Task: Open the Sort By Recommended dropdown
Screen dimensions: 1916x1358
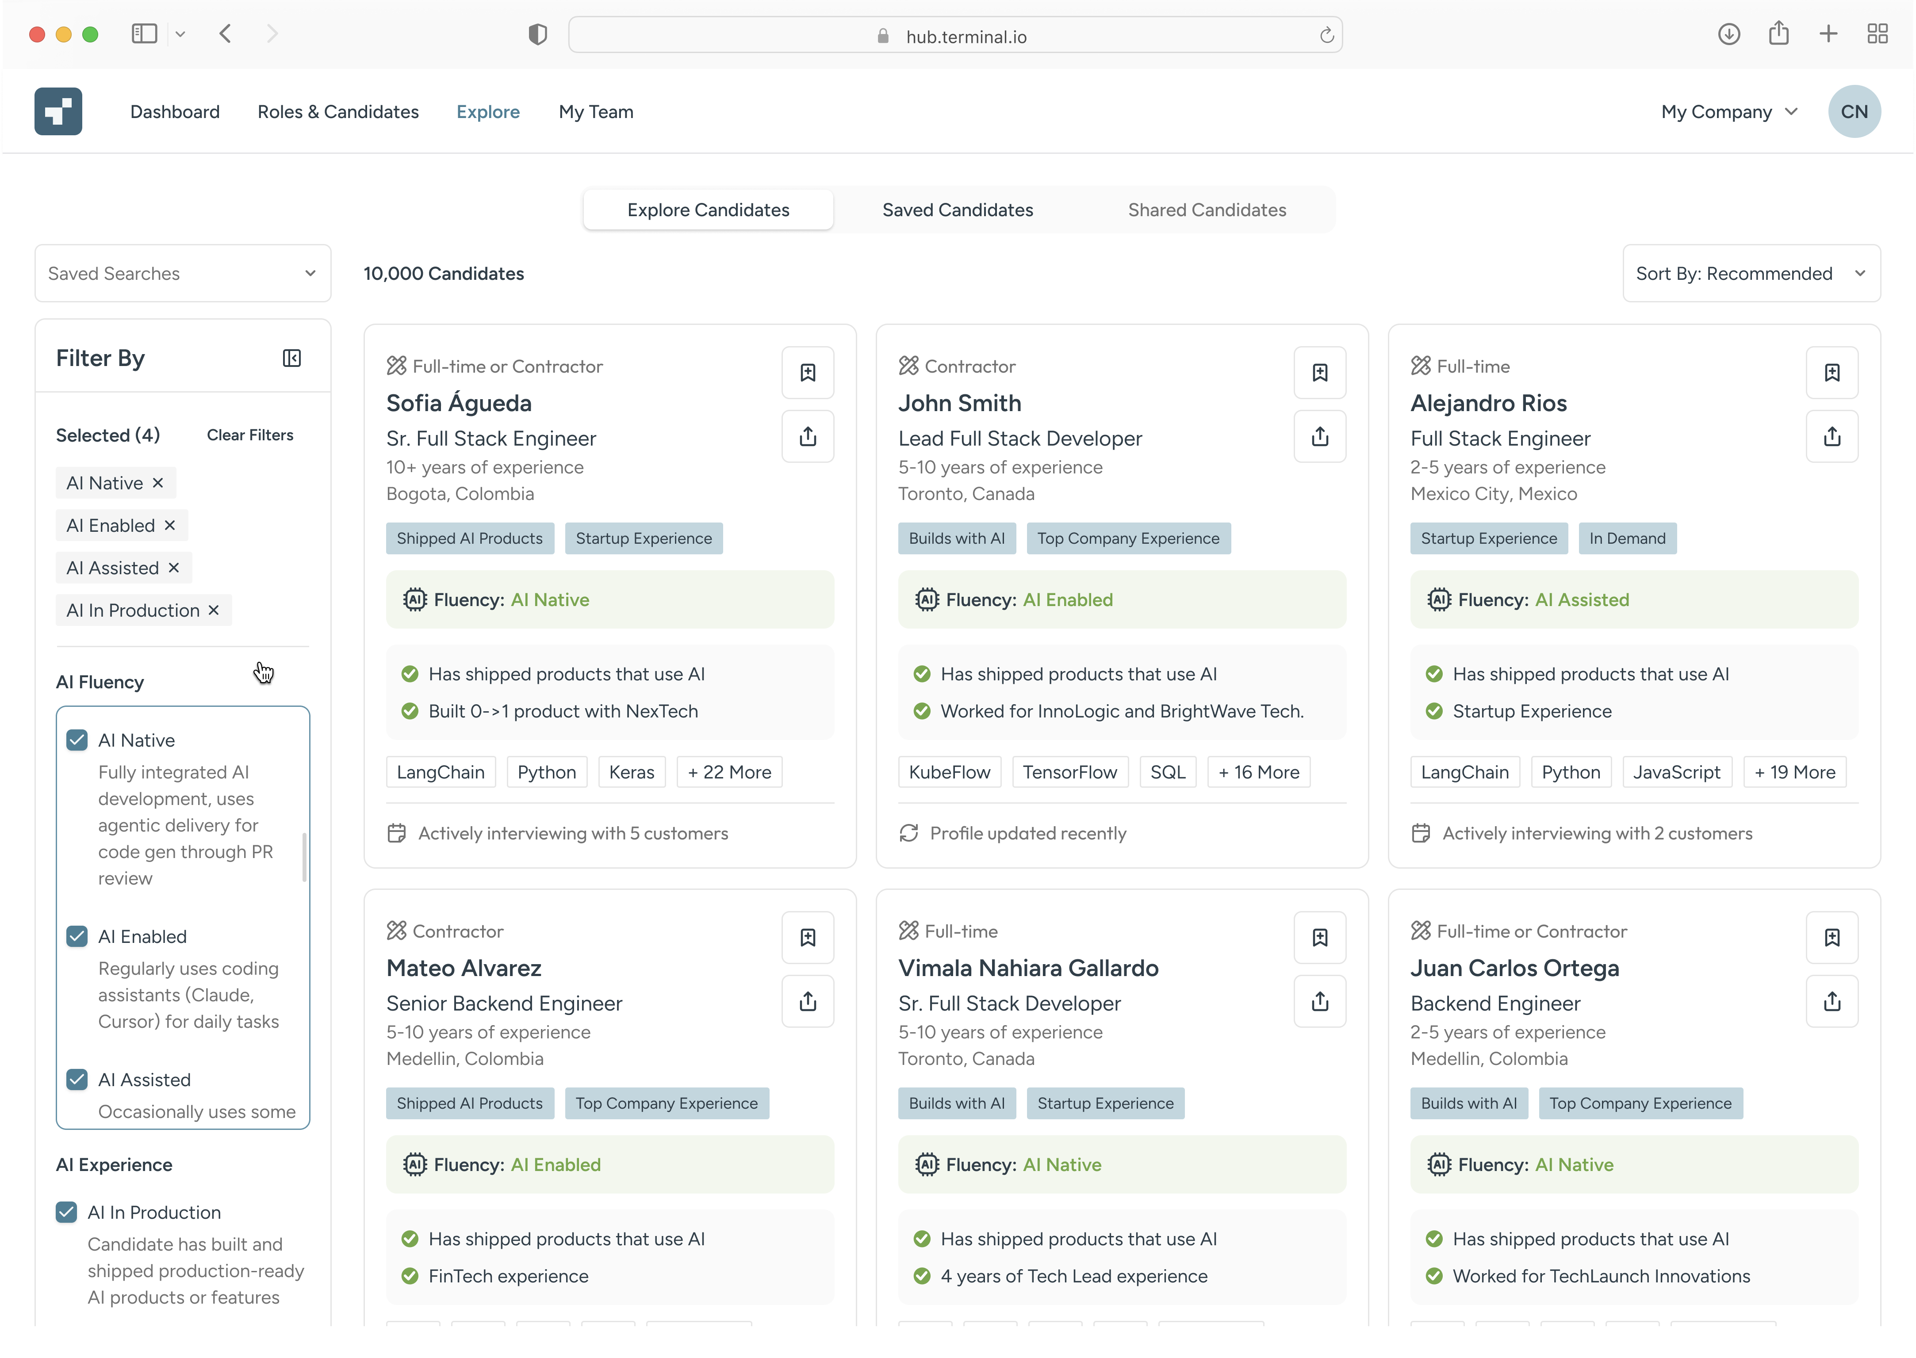Action: (x=1750, y=273)
